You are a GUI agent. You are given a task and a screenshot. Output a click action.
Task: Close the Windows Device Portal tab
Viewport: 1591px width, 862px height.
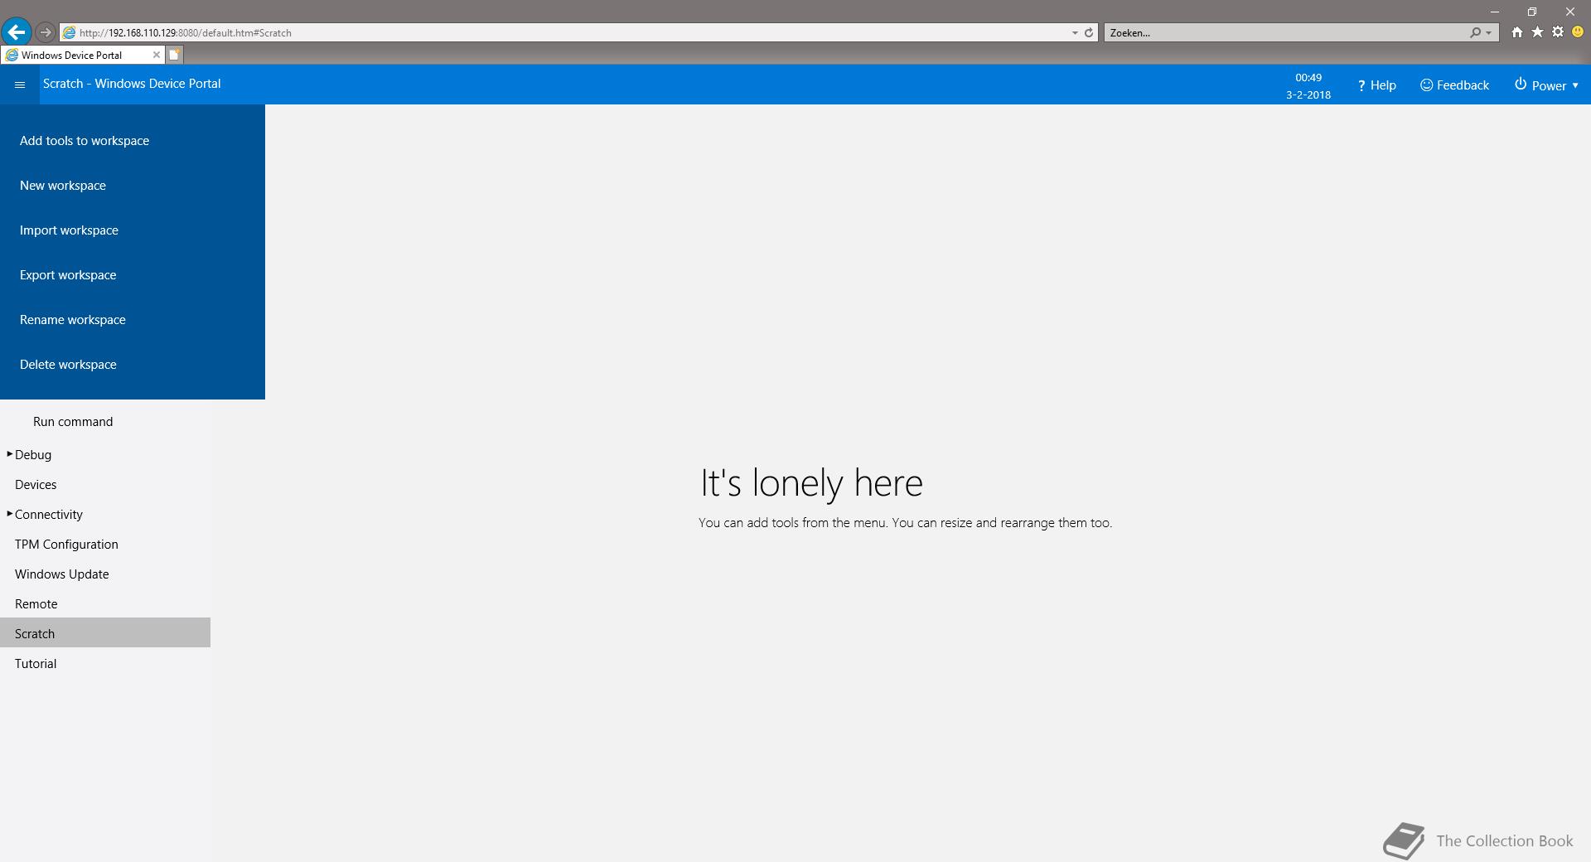157,55
